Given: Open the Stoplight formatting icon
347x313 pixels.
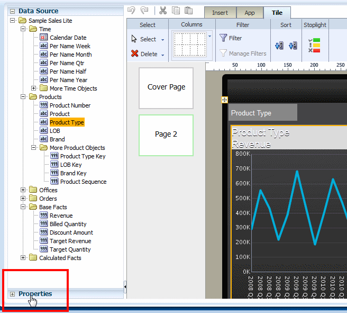Looking at the screenshot, I should (314, 46).
